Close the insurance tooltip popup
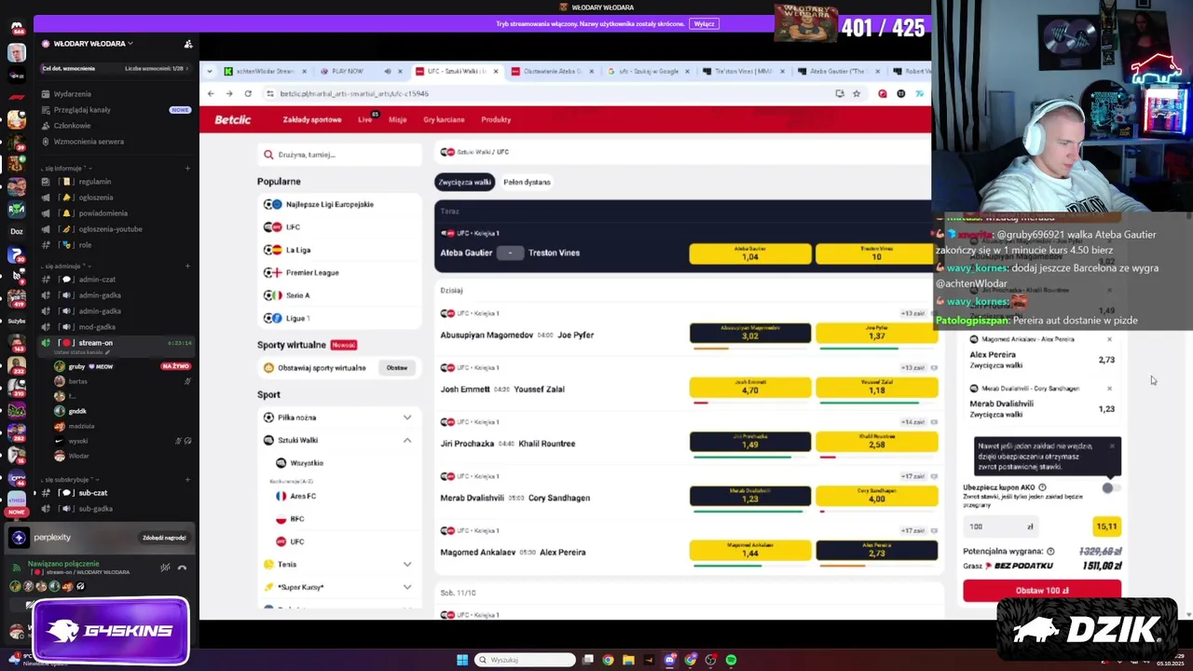The width and height of the screenshot is (1193, 671). point(1112,446)
